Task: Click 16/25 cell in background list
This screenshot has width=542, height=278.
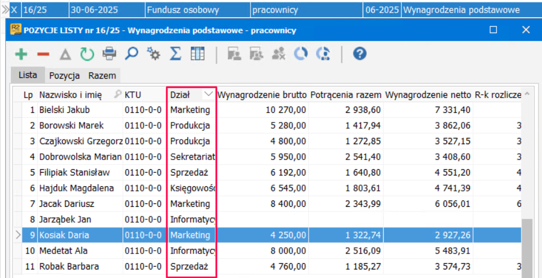Action: coord(45,10)
